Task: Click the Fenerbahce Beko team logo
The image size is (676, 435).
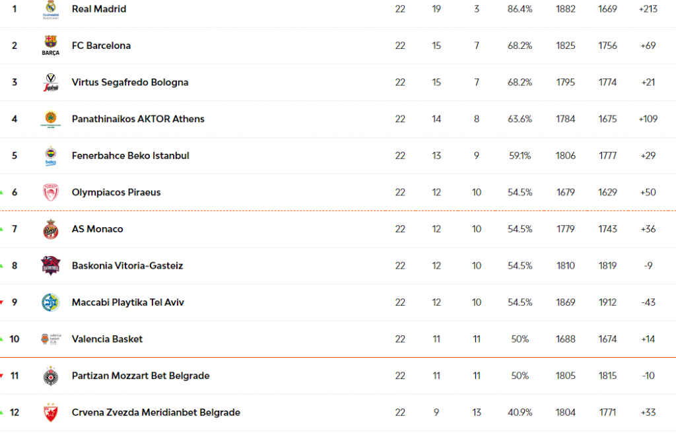Action: pyautogui.click(x=51, y=156)
